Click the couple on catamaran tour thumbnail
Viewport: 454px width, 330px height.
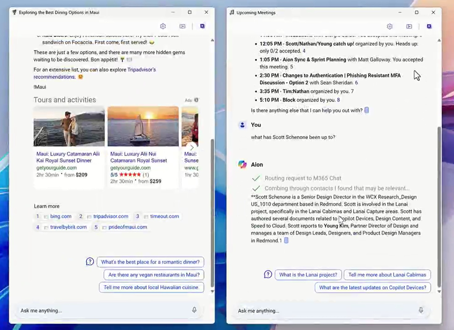coord(69,126)
